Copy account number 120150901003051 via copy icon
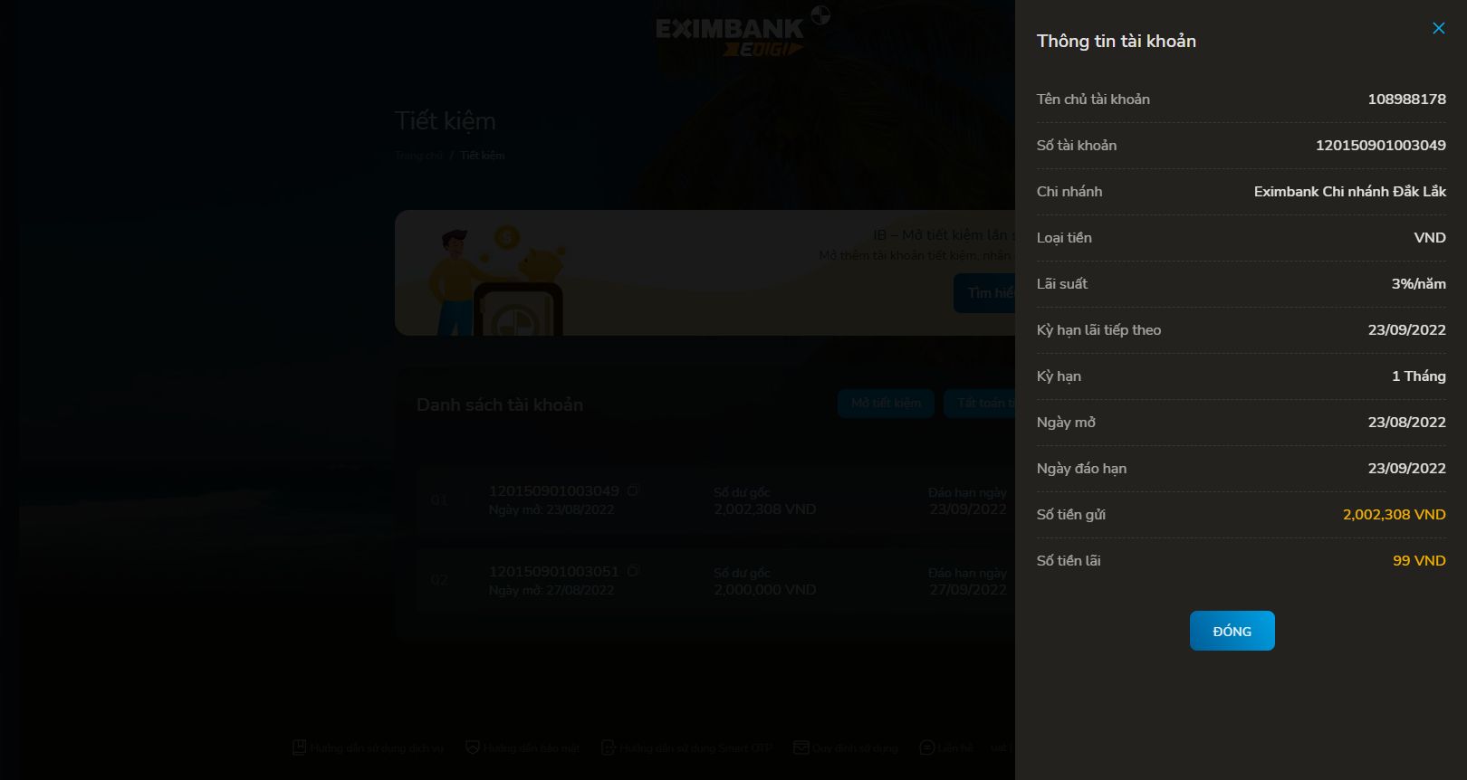The image size is (1467, 780). pyautogui.click(x=633, y=571)
